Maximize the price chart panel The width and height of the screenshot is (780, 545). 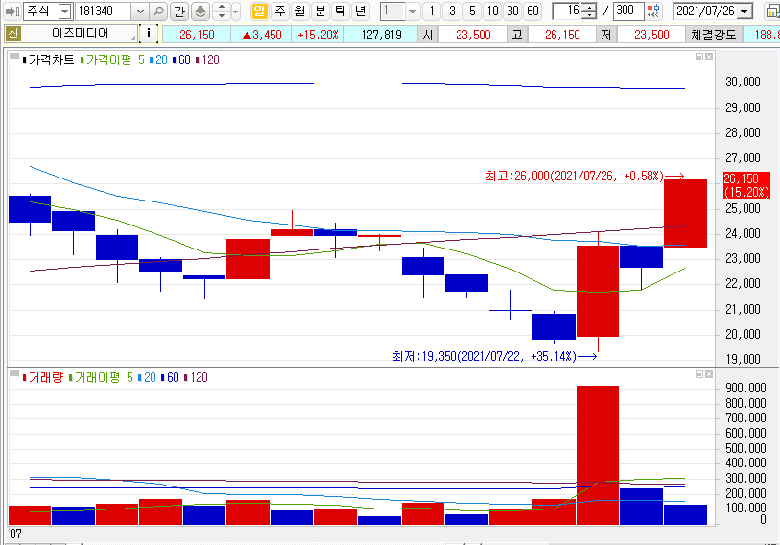[x=698, y=57]
